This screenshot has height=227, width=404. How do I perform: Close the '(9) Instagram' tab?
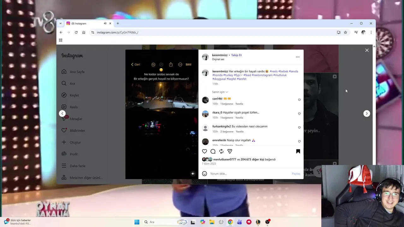click(x=110, y=23)
